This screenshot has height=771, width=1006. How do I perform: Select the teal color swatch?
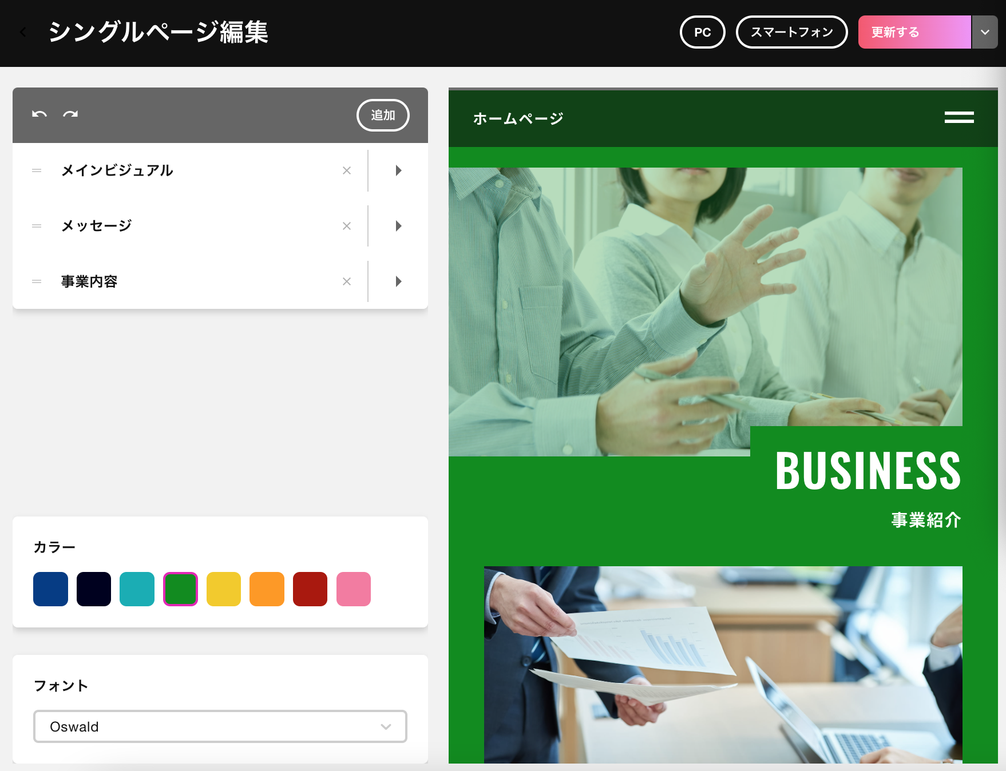click(x=137, y=589)
